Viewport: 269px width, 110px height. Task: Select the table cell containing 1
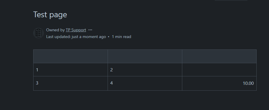pyautogui.click(x=71, y=70)
